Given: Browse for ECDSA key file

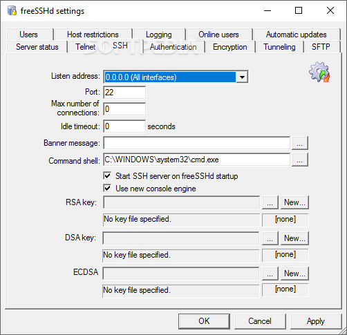Looking at the screenshot, I should tap(270, 274).
